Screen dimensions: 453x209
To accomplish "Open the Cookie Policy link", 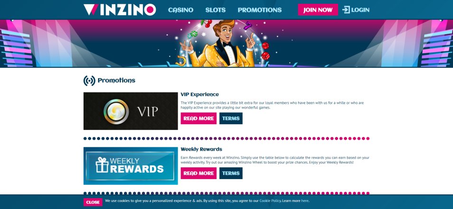I will click(270, 200).
